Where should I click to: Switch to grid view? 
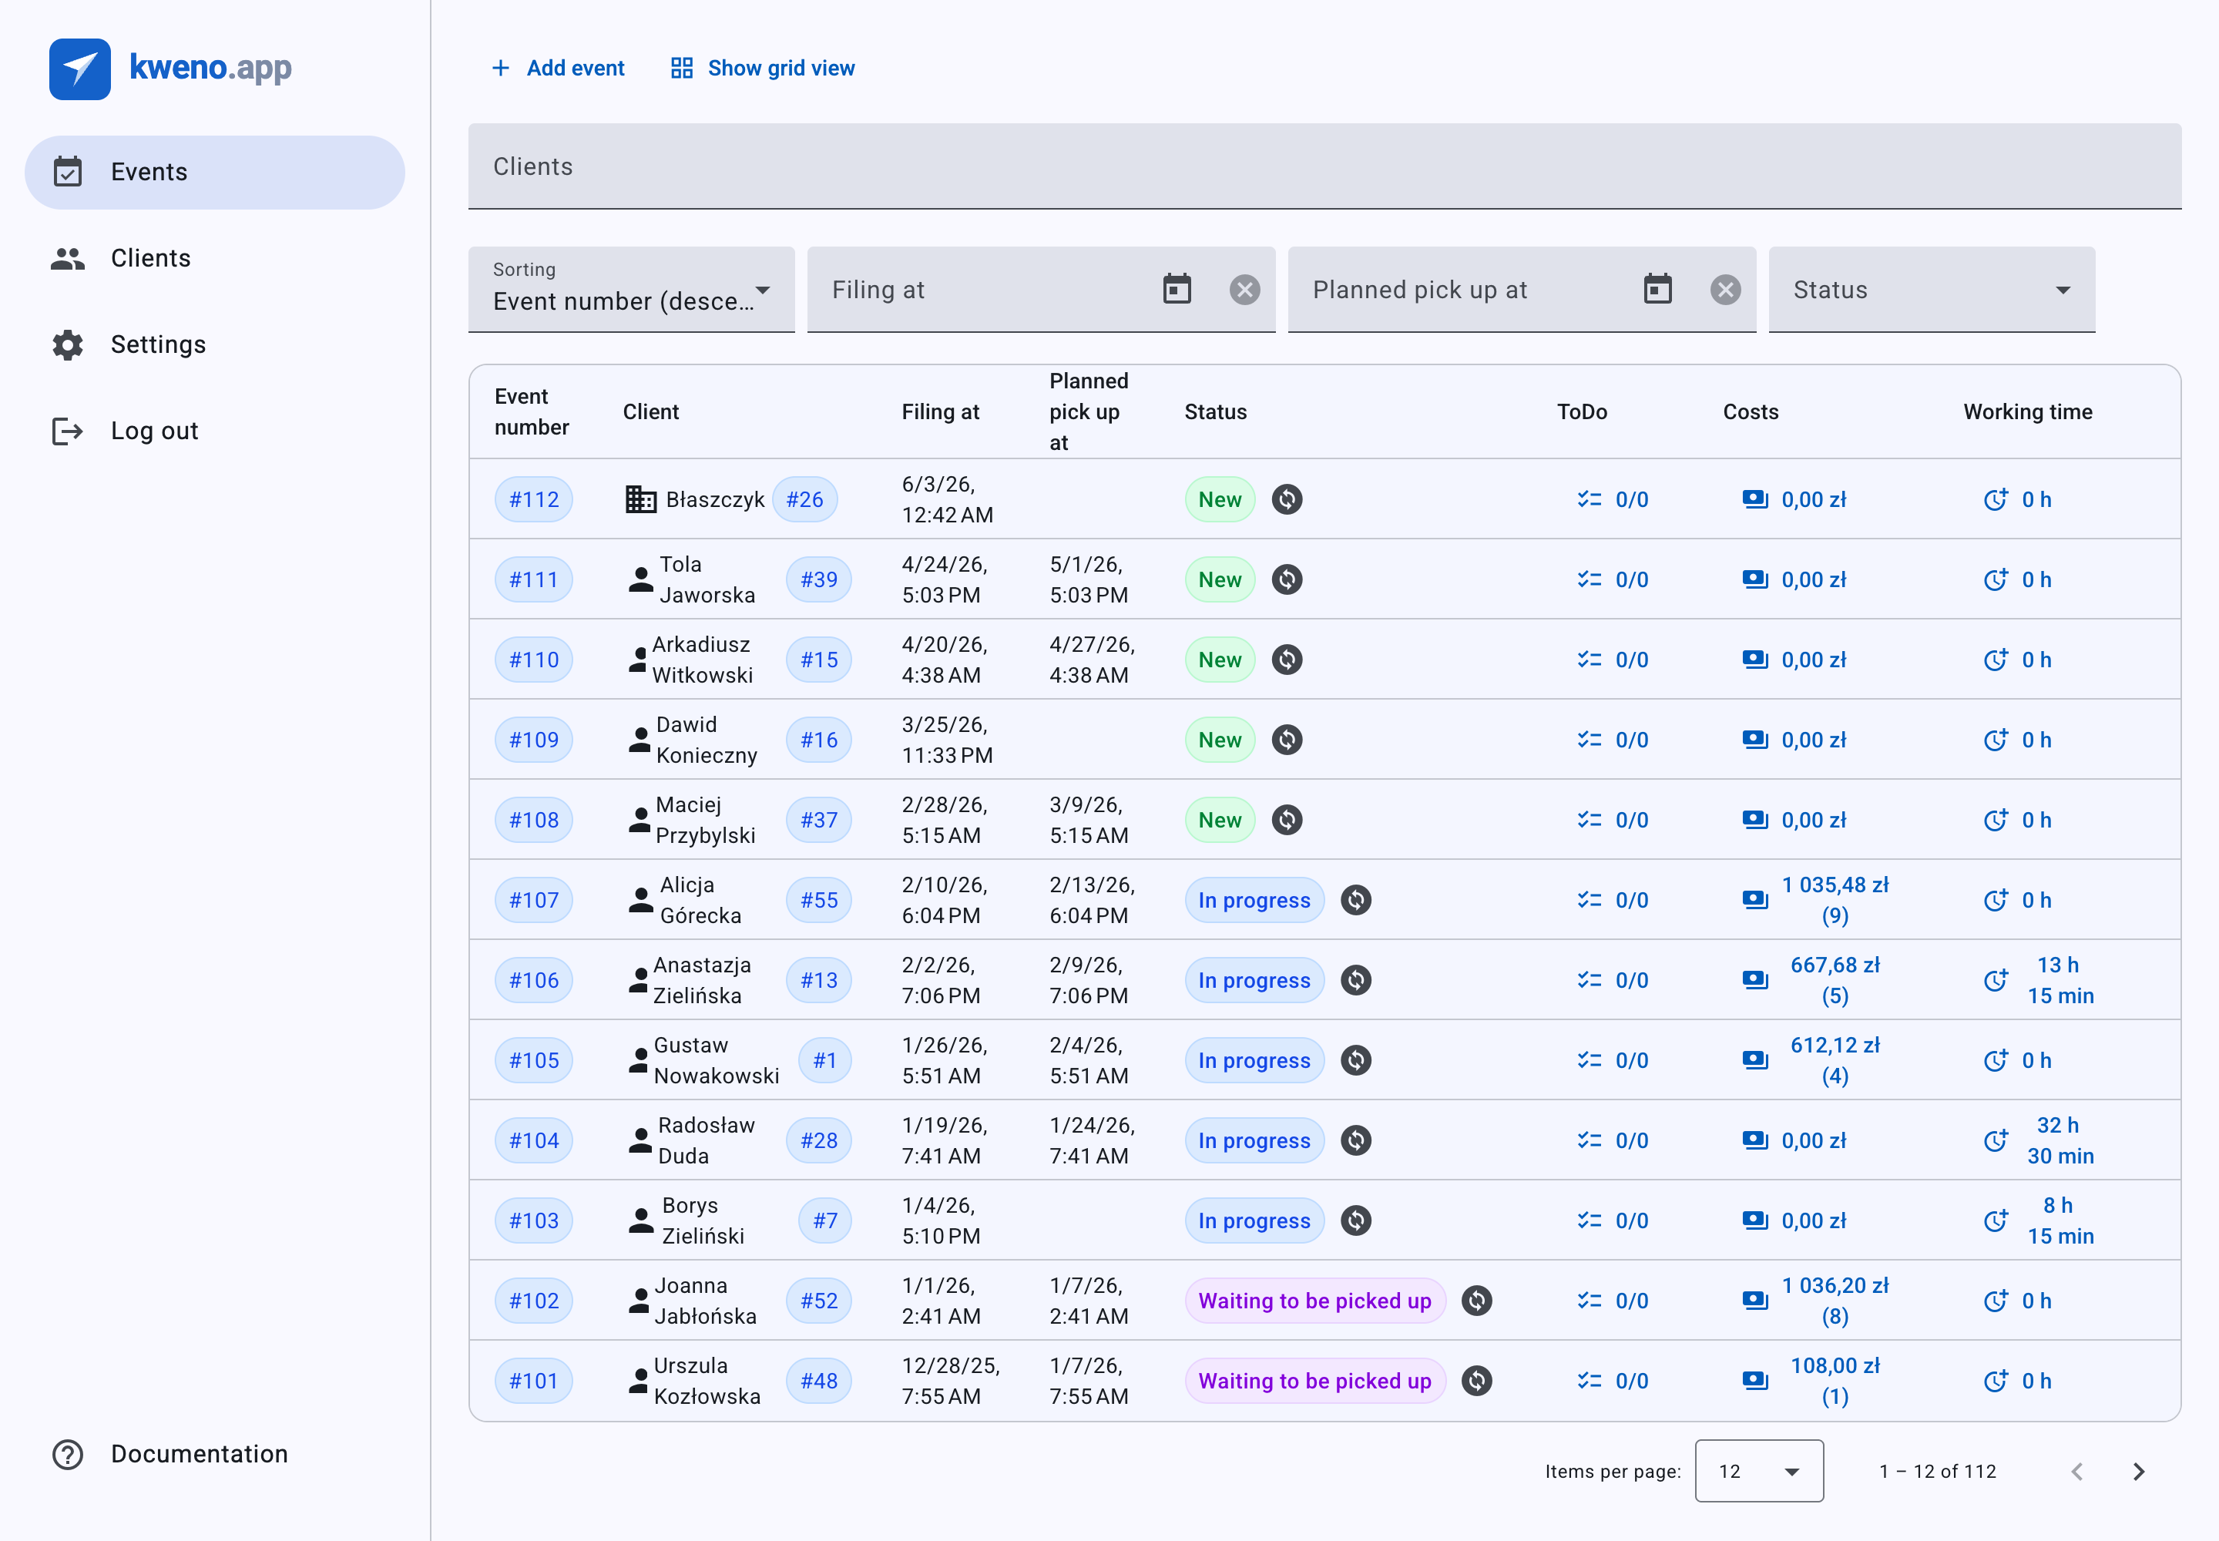coord(763,68)
